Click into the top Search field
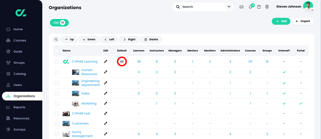 pyautogui.click(x=203, y=7)
